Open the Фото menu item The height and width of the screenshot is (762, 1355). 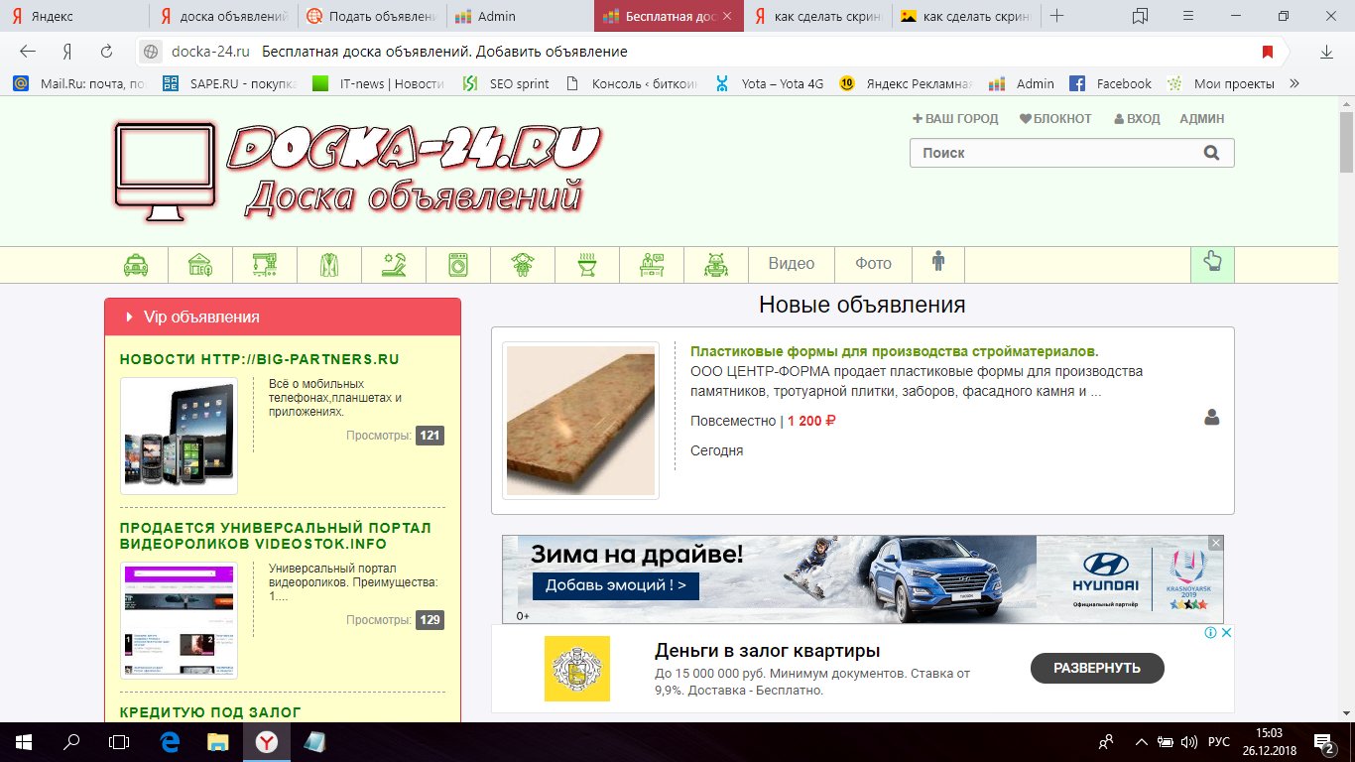point(873,264)
